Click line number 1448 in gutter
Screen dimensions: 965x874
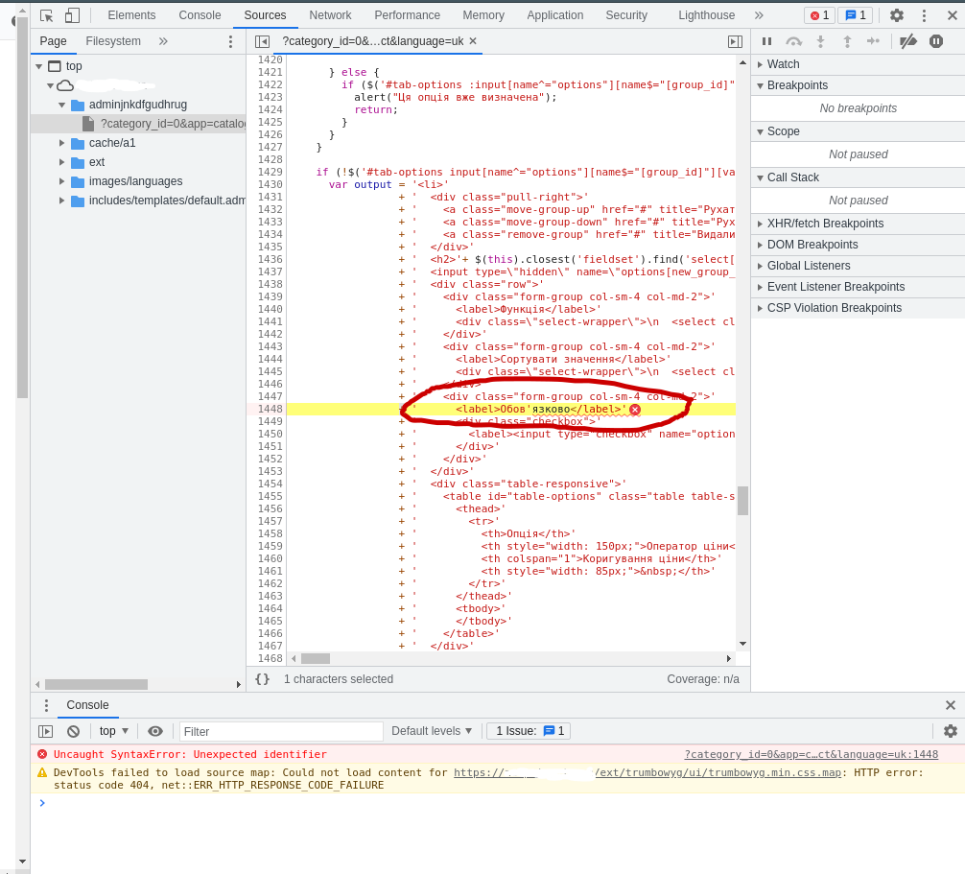[270, 410]
